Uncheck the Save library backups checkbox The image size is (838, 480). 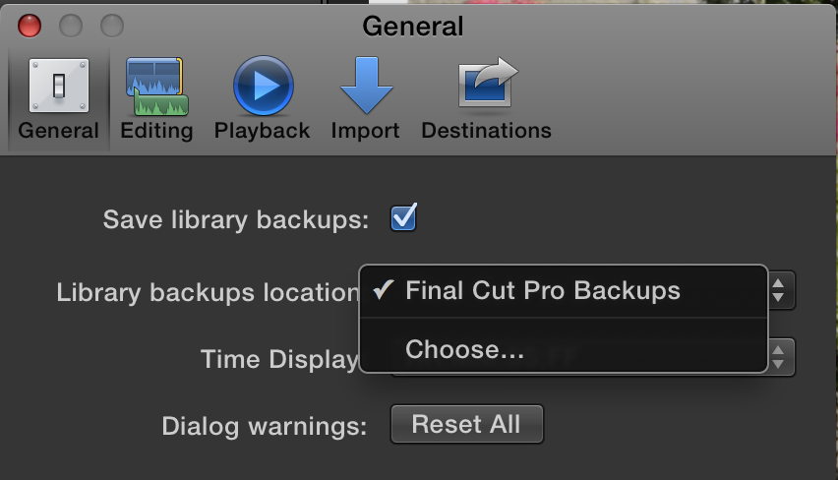coord(403,217)
